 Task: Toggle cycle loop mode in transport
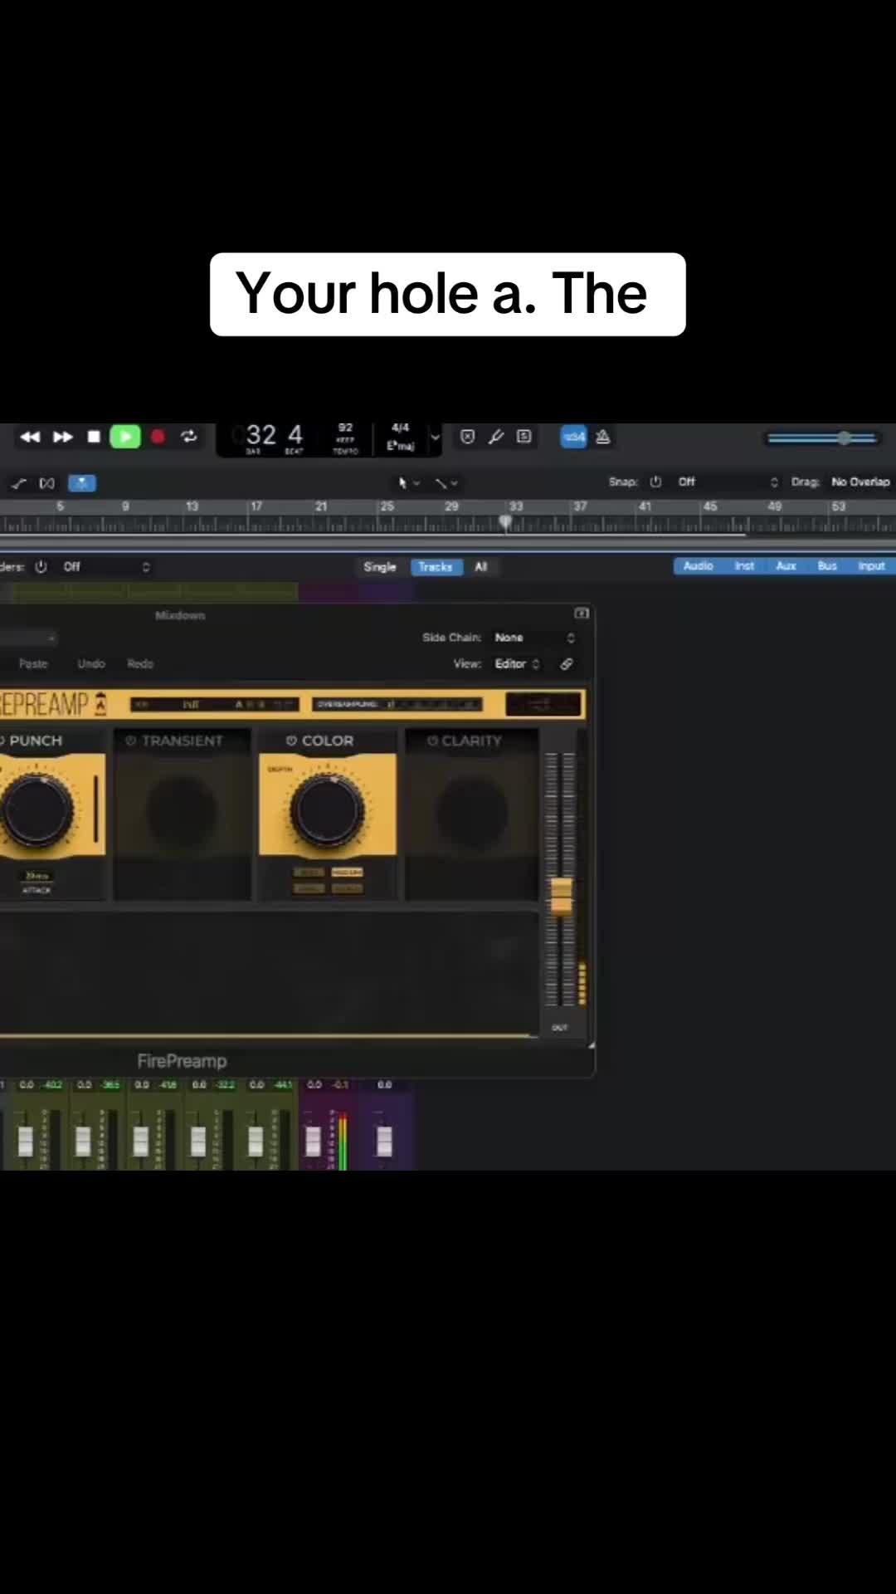click(189, 437)
